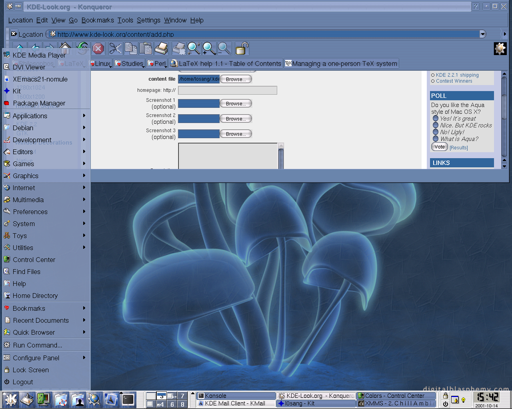Open the KDE 2.2.1 shipping link
Image resolution: width=512 pixels, height=409 pixels.
coord(457,75)
